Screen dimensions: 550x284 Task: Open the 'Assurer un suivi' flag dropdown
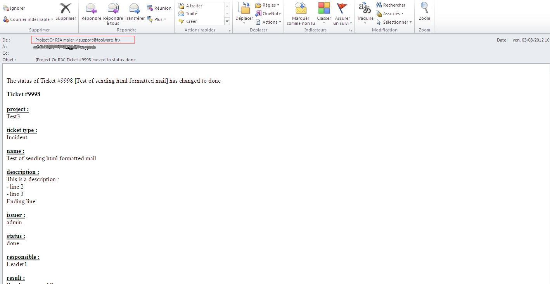[342, 14]
